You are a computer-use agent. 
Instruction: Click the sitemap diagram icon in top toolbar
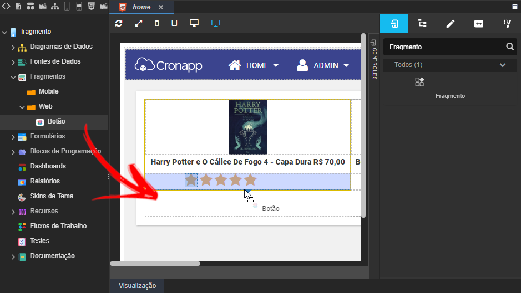55,6
